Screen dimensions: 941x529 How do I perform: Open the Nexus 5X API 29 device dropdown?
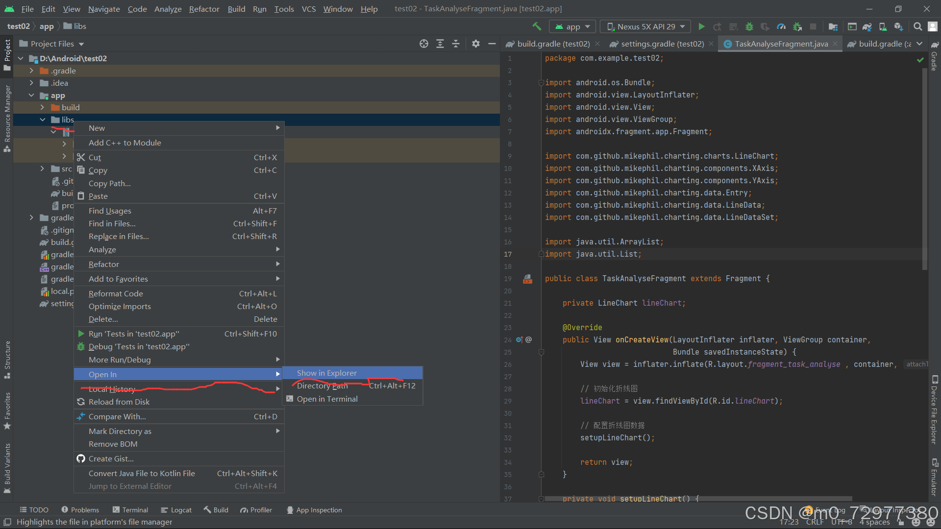click(x=645, y=26)
